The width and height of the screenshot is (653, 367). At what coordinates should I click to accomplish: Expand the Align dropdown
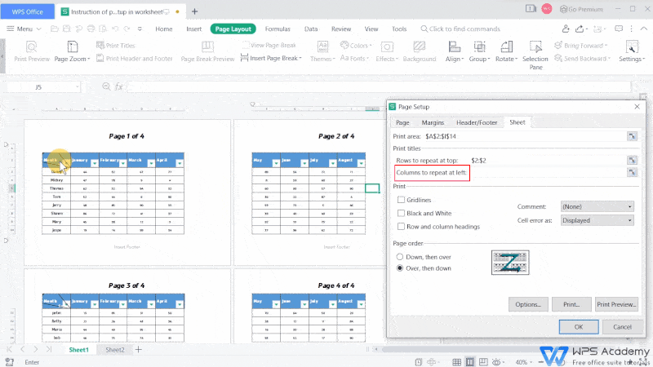coord(462,59)
